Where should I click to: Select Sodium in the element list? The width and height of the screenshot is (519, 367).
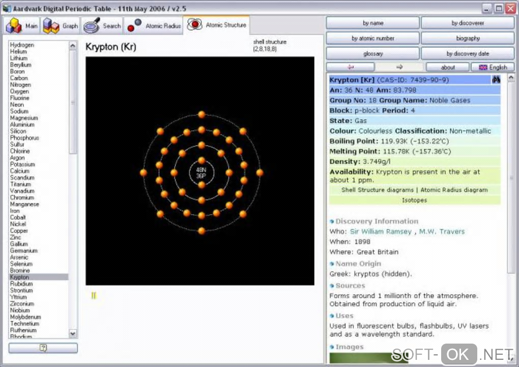(x=38, y=111)
